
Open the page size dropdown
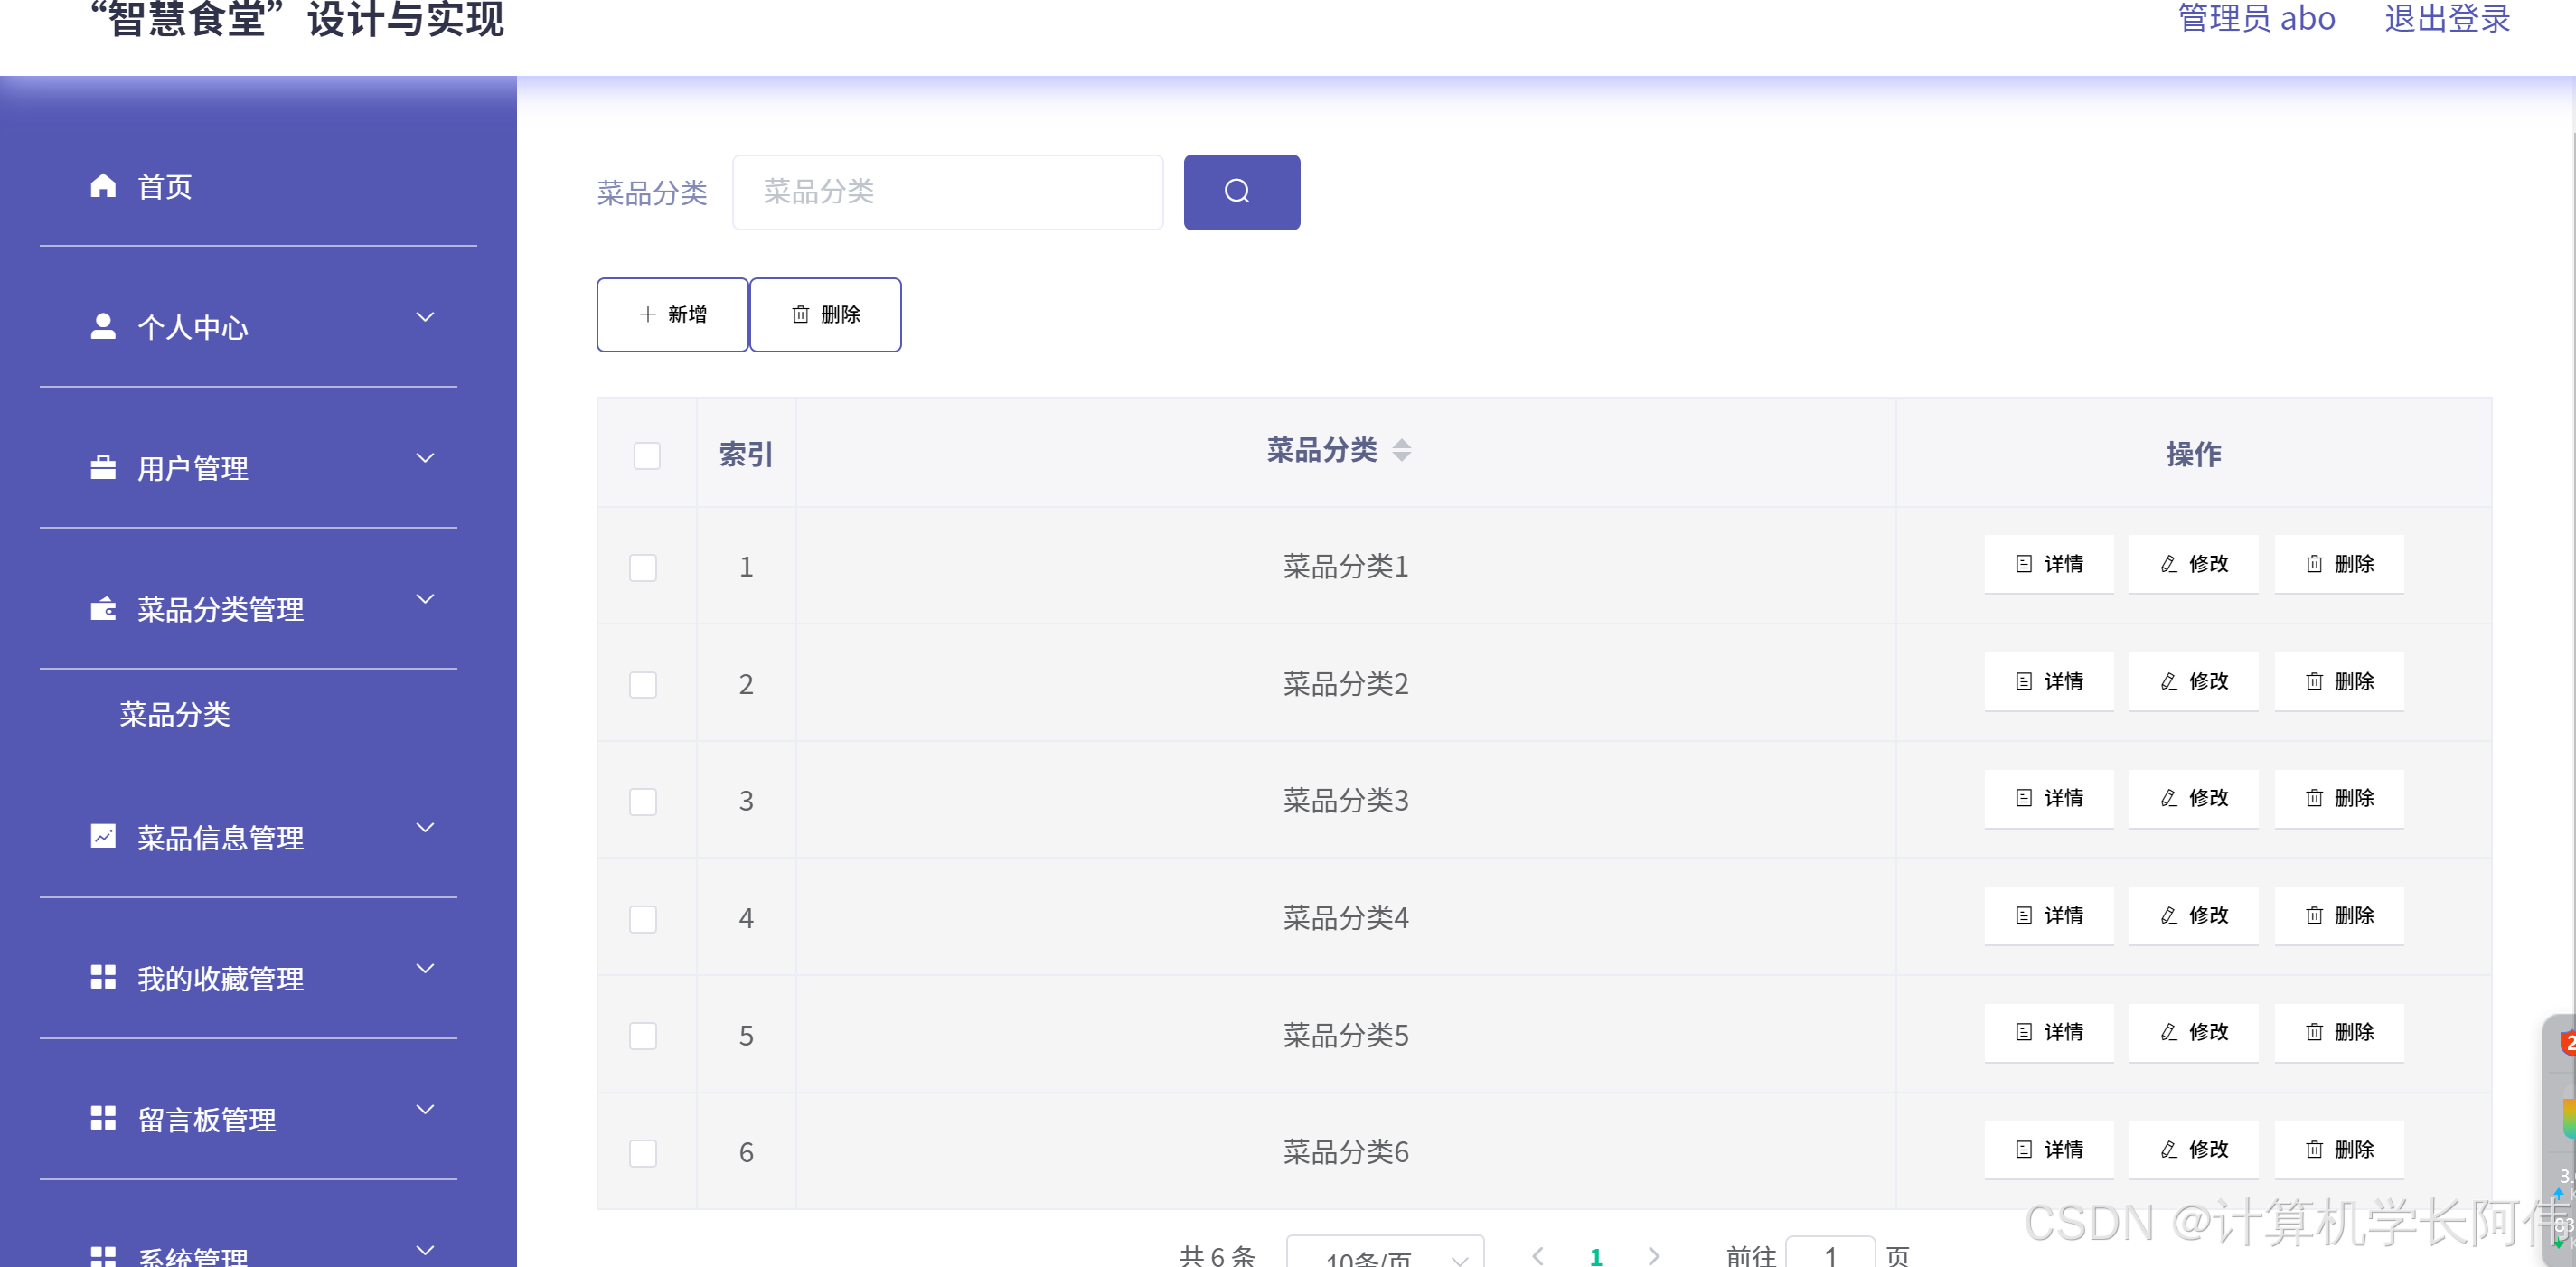pos(1384,1255)
